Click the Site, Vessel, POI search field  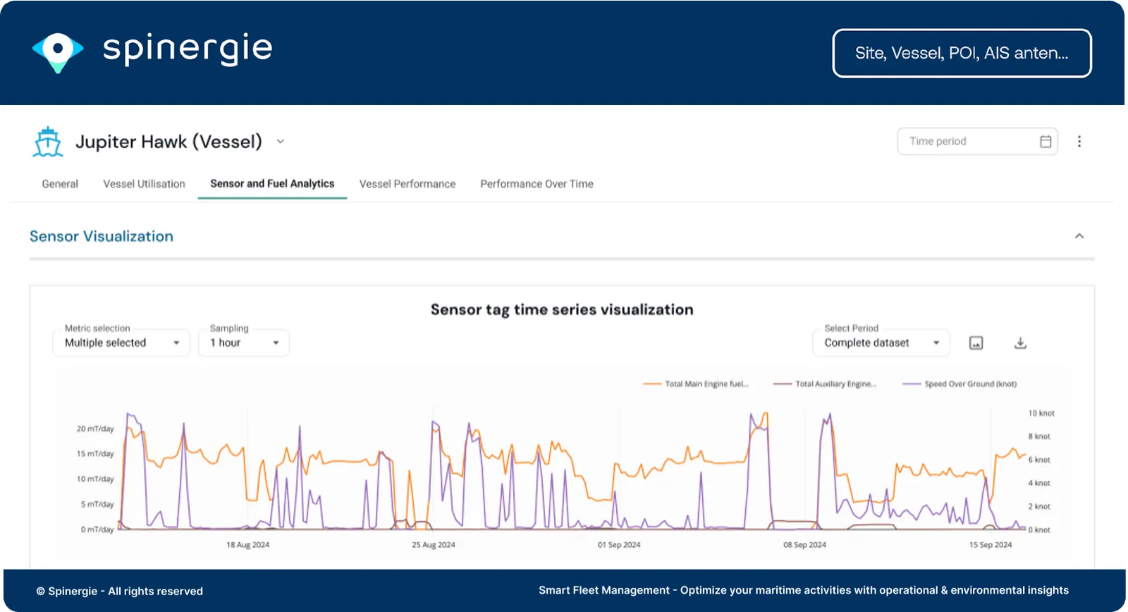[962, 53]
